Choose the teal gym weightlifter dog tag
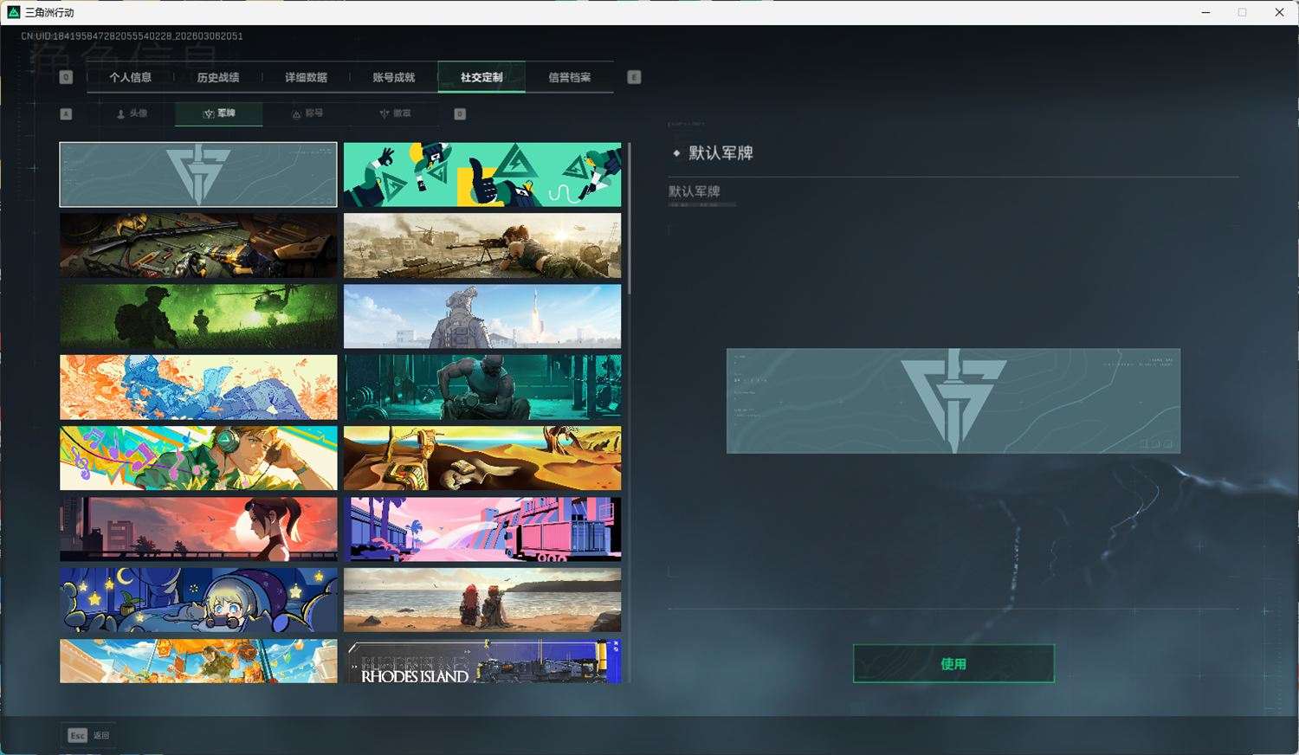This screenshot has height=755, width=1299. (x=482, y=387)
